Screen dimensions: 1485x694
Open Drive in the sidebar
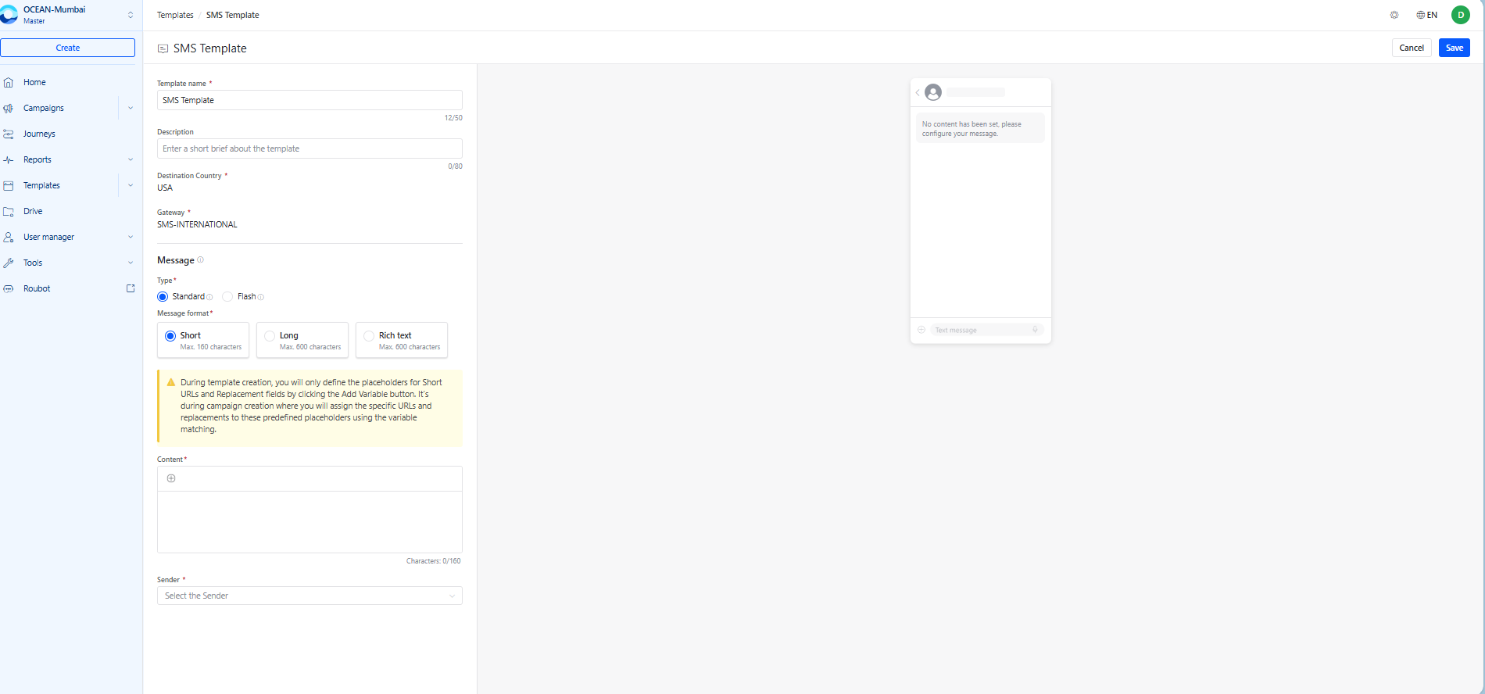click(x=33, y=211)
